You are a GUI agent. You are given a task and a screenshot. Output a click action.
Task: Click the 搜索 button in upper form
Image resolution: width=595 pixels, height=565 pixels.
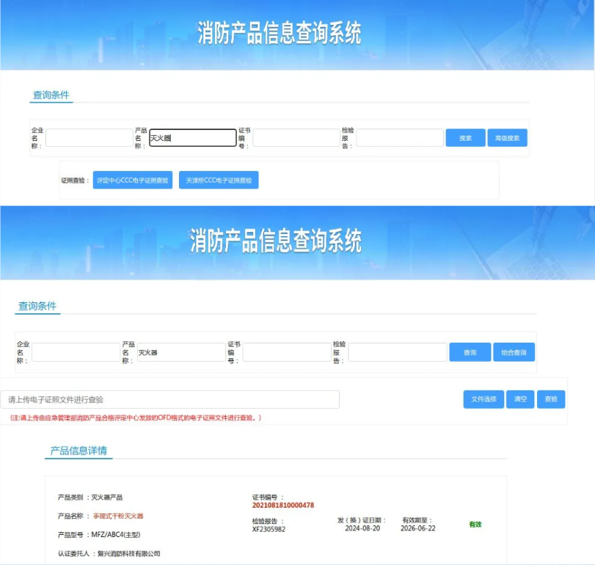[465, 138]
